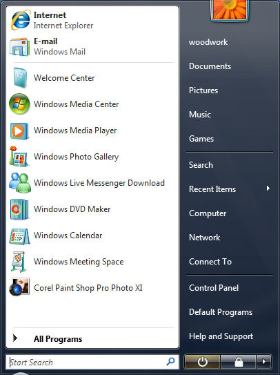Image resolution: width=280 pixels, height=375 pixels.
Task: Launch Windows DVD Maker icon
Action: pos(19,209)
